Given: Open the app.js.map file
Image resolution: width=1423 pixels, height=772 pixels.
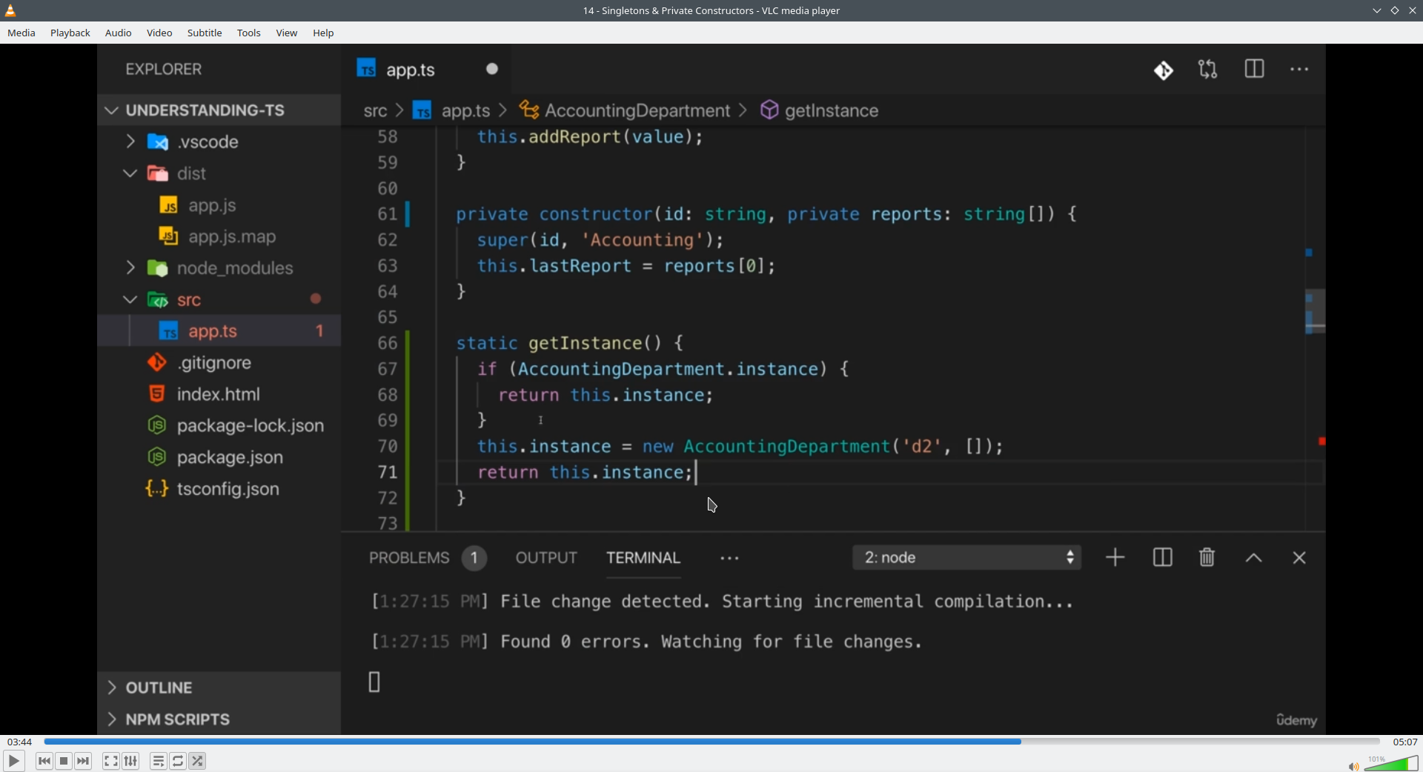Looking at the screenshot, I should tap(219, 237).
